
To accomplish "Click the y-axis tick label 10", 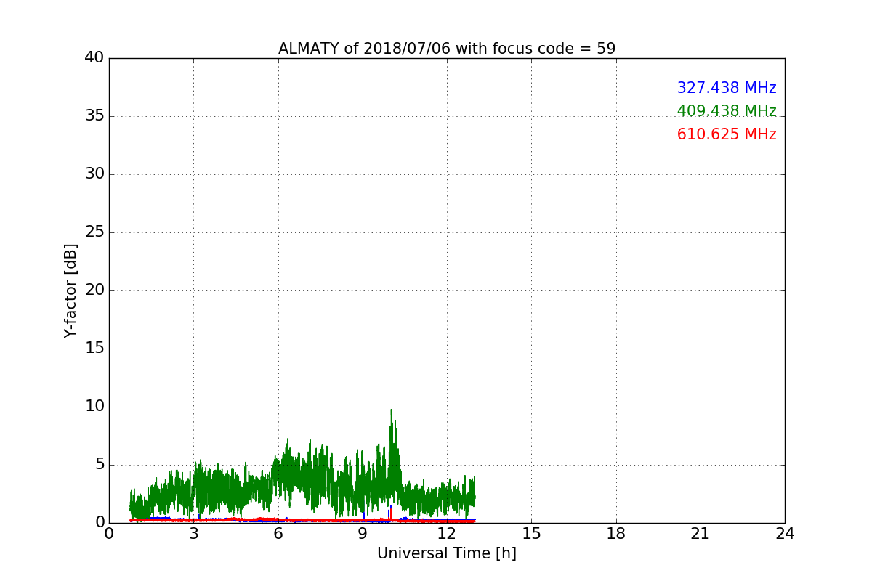I will click(x=94, y=407).
